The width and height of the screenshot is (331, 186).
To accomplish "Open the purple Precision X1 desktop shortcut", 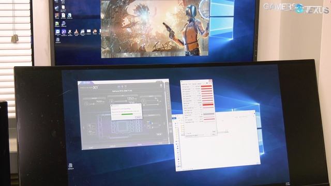I will [64, 32].
